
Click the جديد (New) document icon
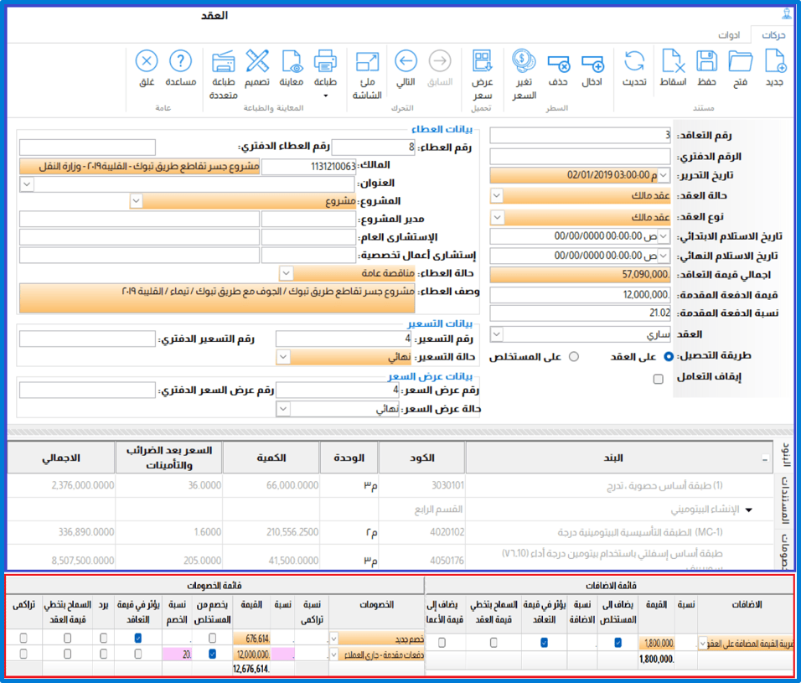coord(774,61)
